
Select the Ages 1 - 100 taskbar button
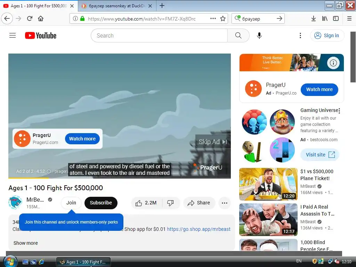pyautogui.click(x=83, y=262)
